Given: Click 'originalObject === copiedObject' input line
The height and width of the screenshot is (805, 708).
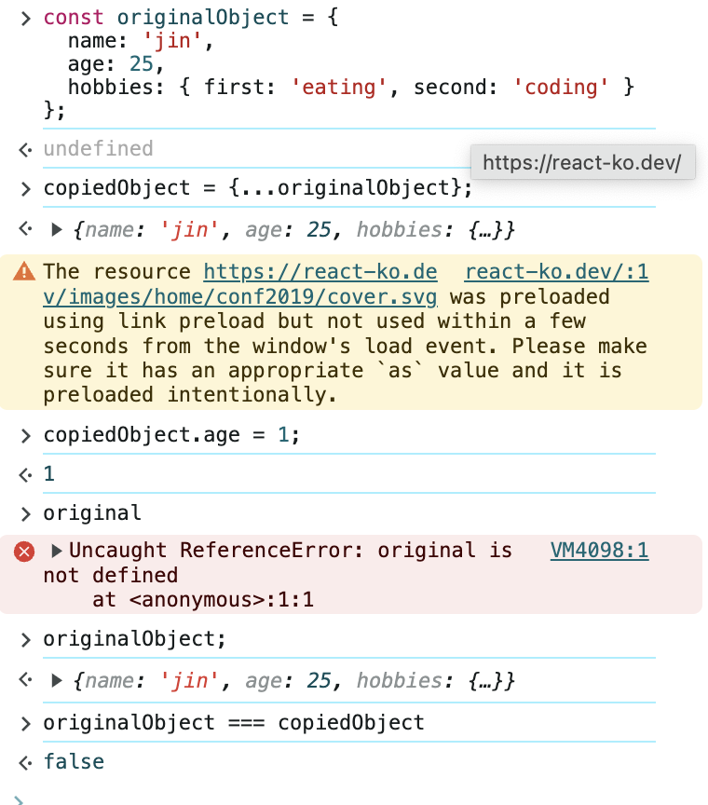Looking at the screenshot, I should point(234,723).
